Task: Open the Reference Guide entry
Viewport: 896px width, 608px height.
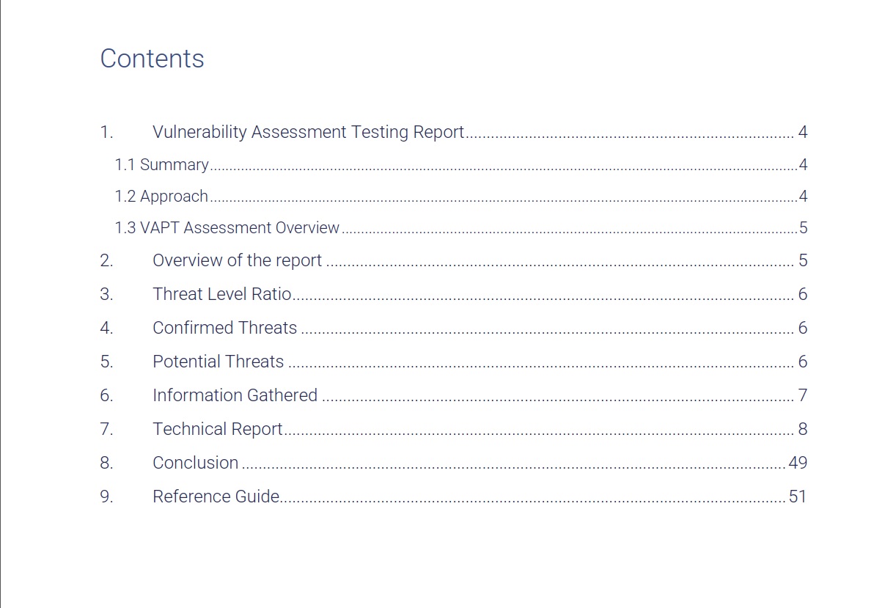Action: point(216,497)
